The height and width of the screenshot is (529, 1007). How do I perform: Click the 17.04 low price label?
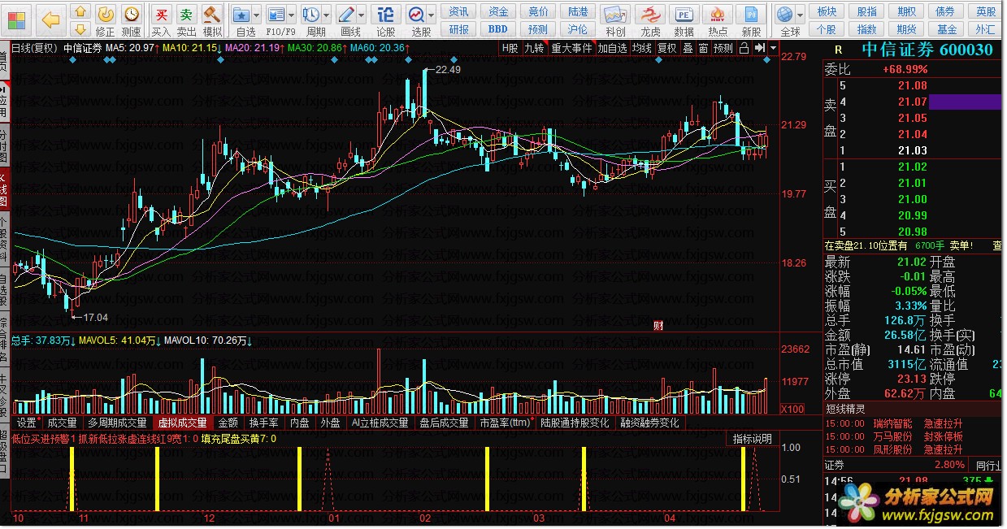tap(95, 317)
